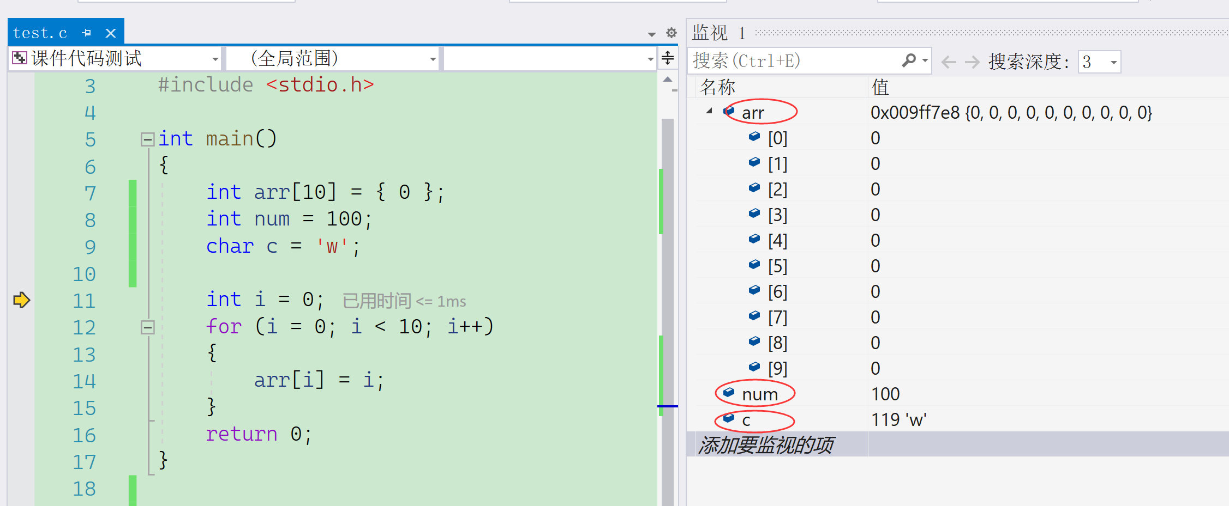Click the num variable cube icon
This screenshot has width=1229, height=506.
click(x=729, y=392)
